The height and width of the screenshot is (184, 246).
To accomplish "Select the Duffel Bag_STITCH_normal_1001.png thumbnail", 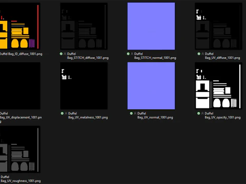I will [x=151, y=26].
